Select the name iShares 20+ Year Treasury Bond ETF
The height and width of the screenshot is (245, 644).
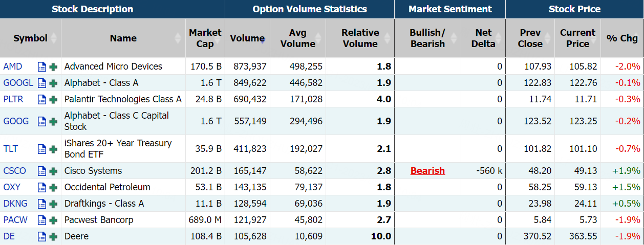118,148
